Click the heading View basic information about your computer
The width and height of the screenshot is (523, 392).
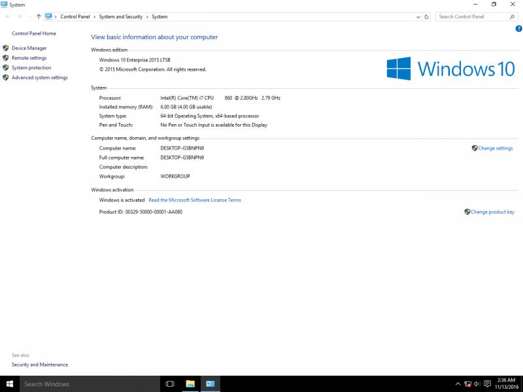tap(154, 37)
